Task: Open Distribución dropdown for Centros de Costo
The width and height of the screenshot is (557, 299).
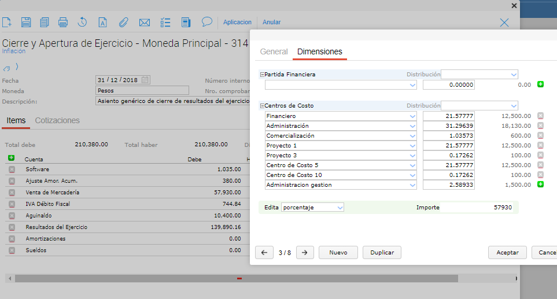Action: coord(513,106)
